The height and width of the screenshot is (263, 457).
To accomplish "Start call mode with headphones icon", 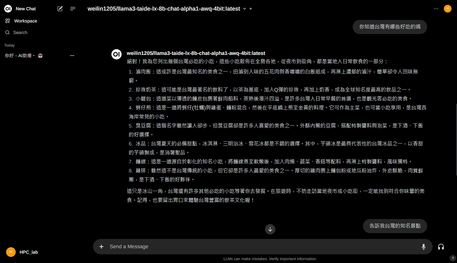I will pyautogui.click(x=441, y=247).
